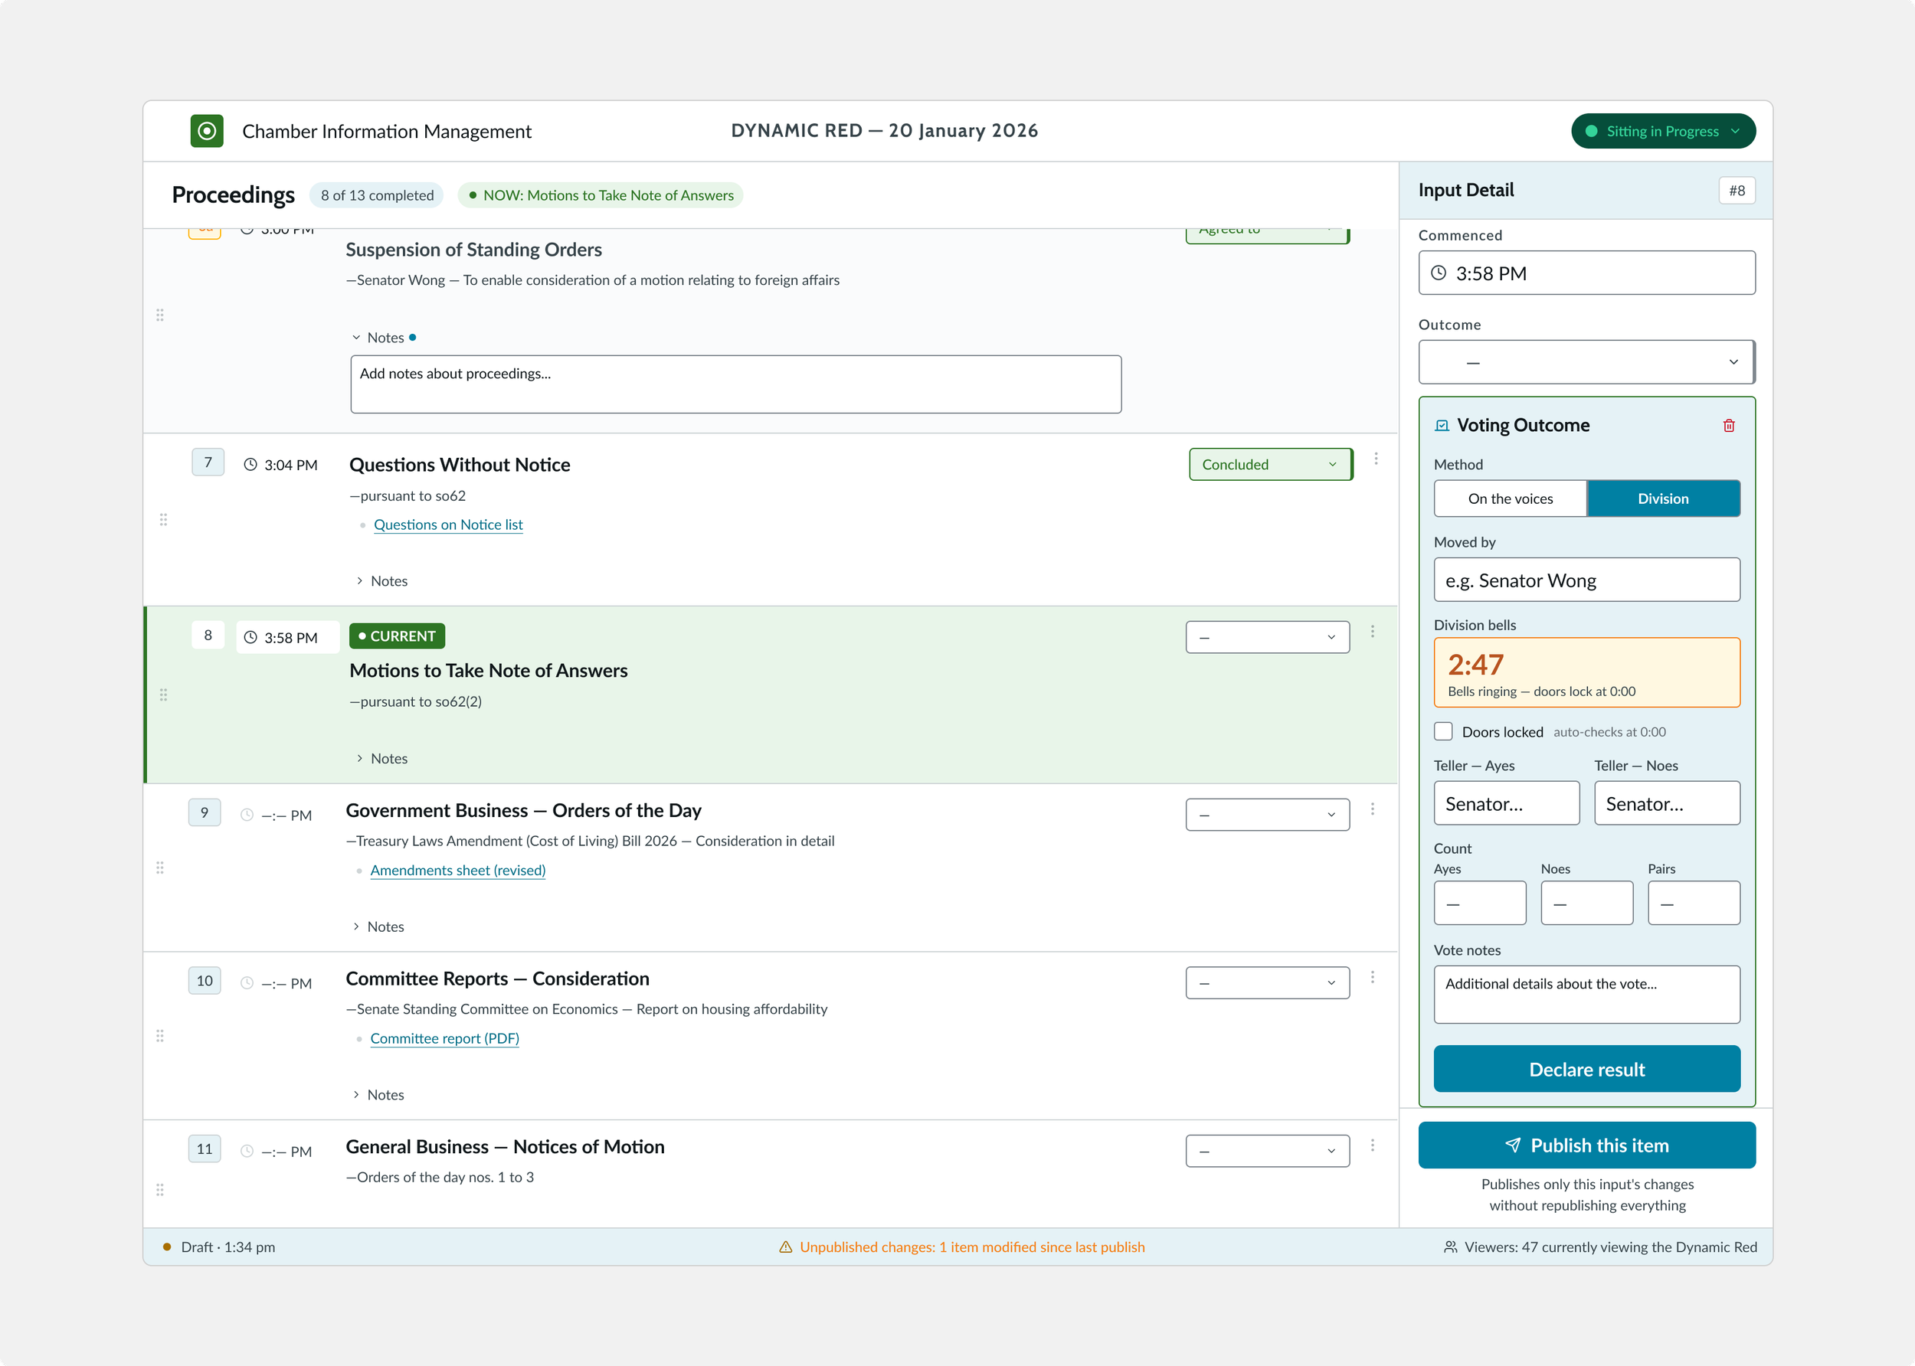The height and width of the screenshot is (1366, 1915).
Task: Expand Notes under Government Business
Action: pos(378,926)
